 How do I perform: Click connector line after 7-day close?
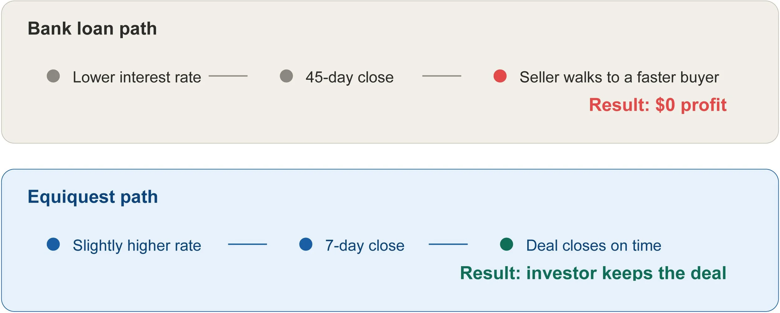click(x=448, y=244)
